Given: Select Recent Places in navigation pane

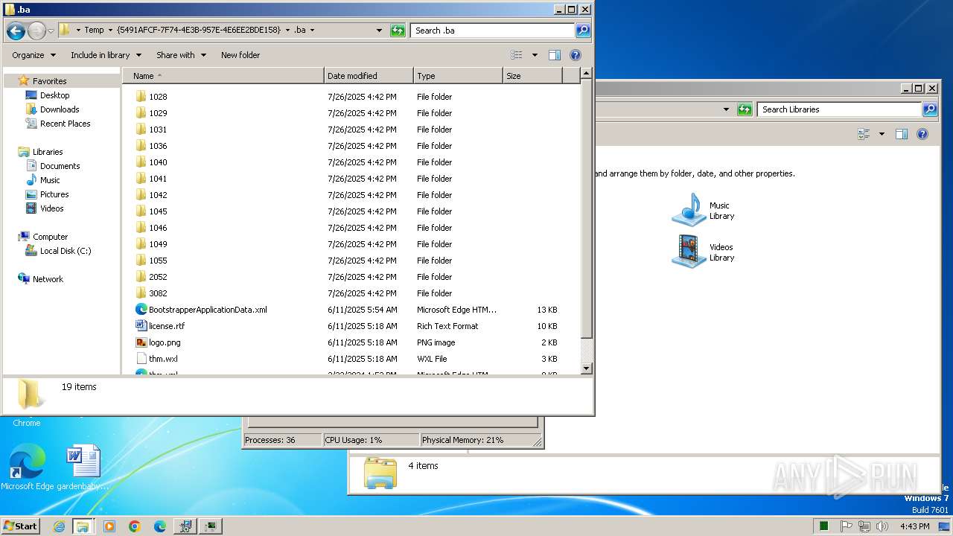Looking at the screenshot, I should point(65,124).
